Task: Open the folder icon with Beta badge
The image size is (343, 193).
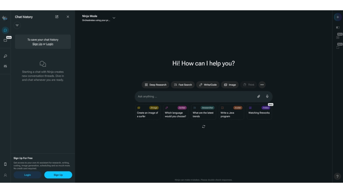Action: [x=5, y=40]
